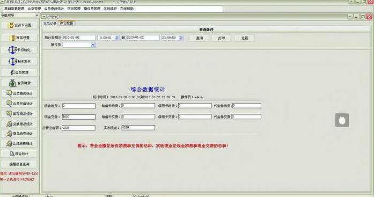Screen dimensions: 374x197
Task: Focus the 23:59:59 end time field
Action: point(170,38)
